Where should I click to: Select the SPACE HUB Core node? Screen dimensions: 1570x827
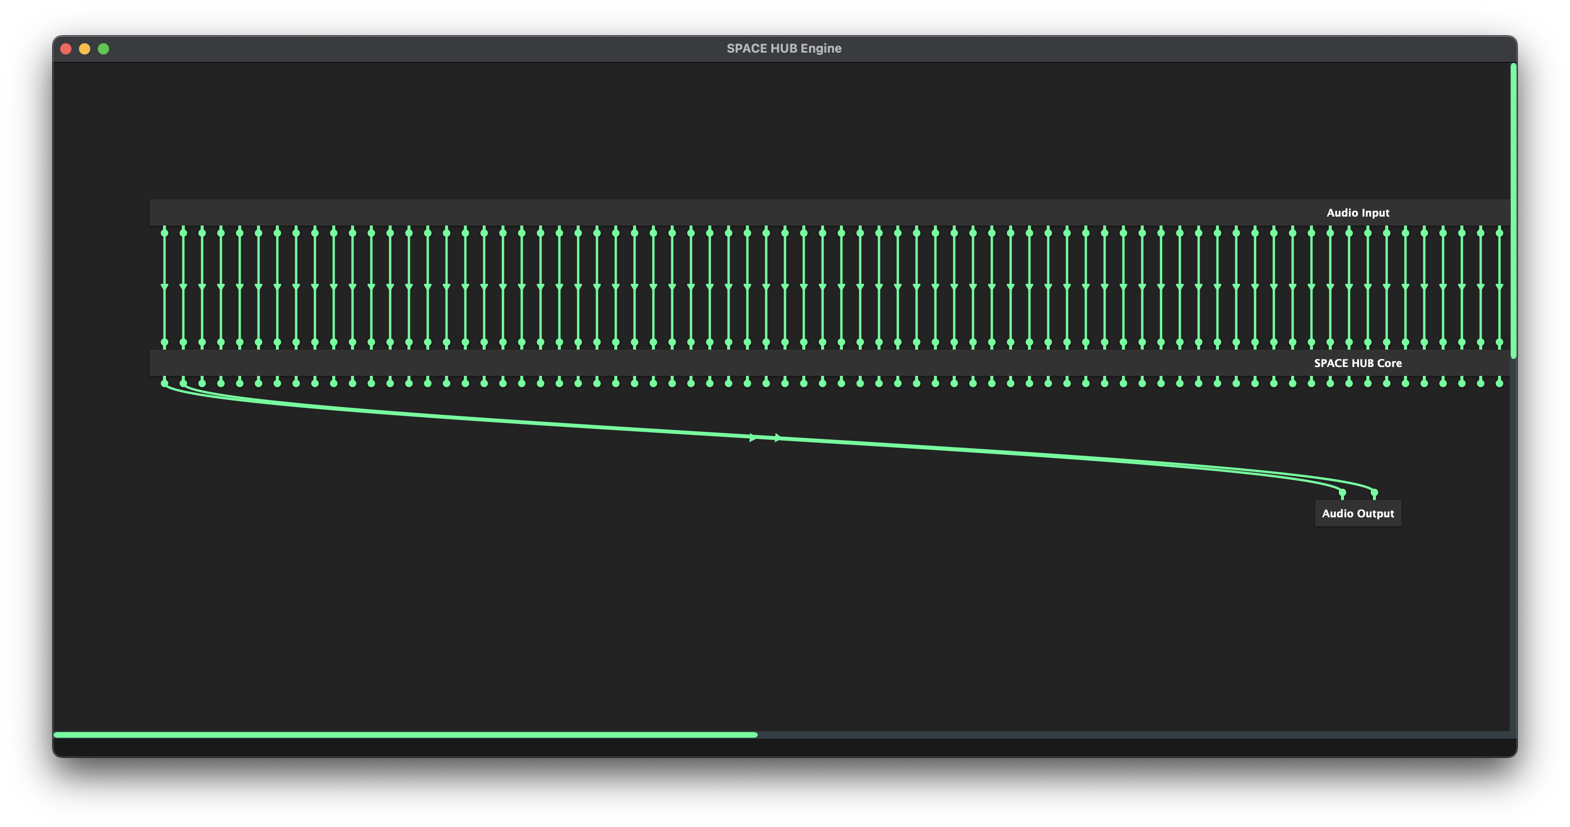[1357, 363]
